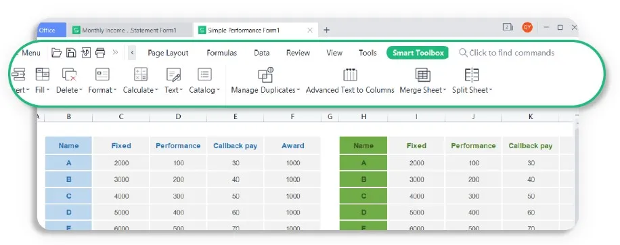Click the Manage Duplicates icon
Image resolution: width=620 pixels, height=245 pixels.
point(265,74)
